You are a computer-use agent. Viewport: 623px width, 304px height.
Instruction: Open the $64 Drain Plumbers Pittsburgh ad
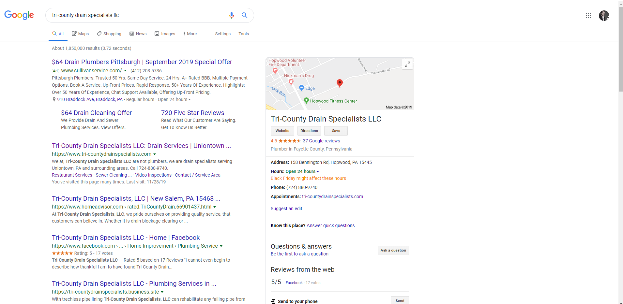[142, 62]
